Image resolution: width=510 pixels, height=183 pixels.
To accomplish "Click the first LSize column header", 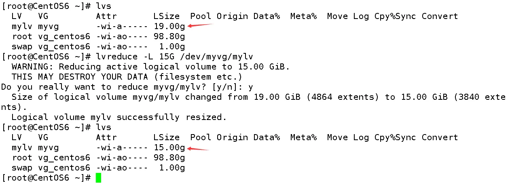I will click(x=167, y=16).
